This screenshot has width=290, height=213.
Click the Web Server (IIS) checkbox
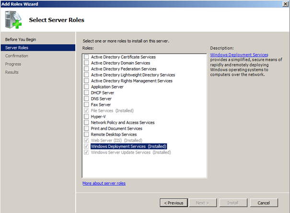coord(86,140)
